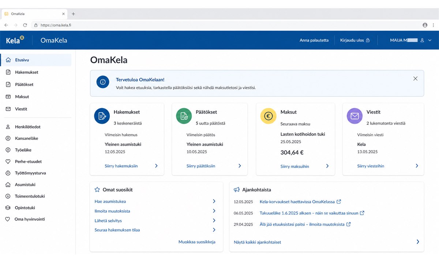Click Muokkaa suosikkeja link

(x=197, y=242)
